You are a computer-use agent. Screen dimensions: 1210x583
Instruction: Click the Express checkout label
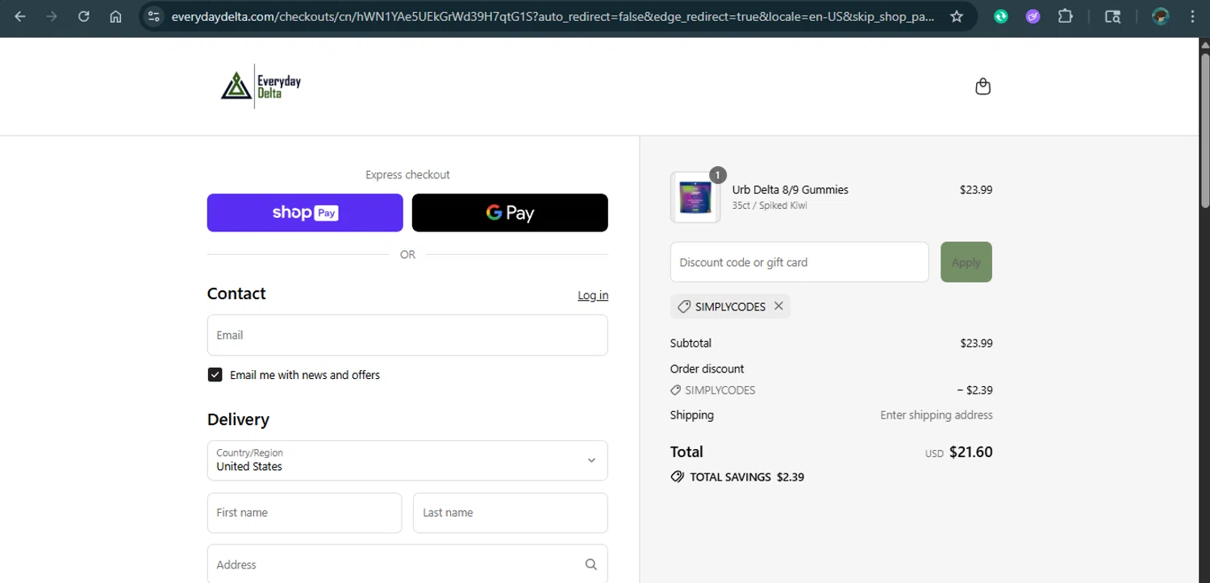click(x=407, y=175)
